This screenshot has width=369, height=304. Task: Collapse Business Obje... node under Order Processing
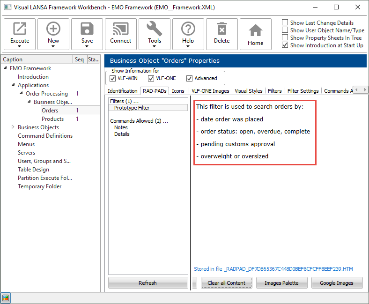(x=29, y=102)
